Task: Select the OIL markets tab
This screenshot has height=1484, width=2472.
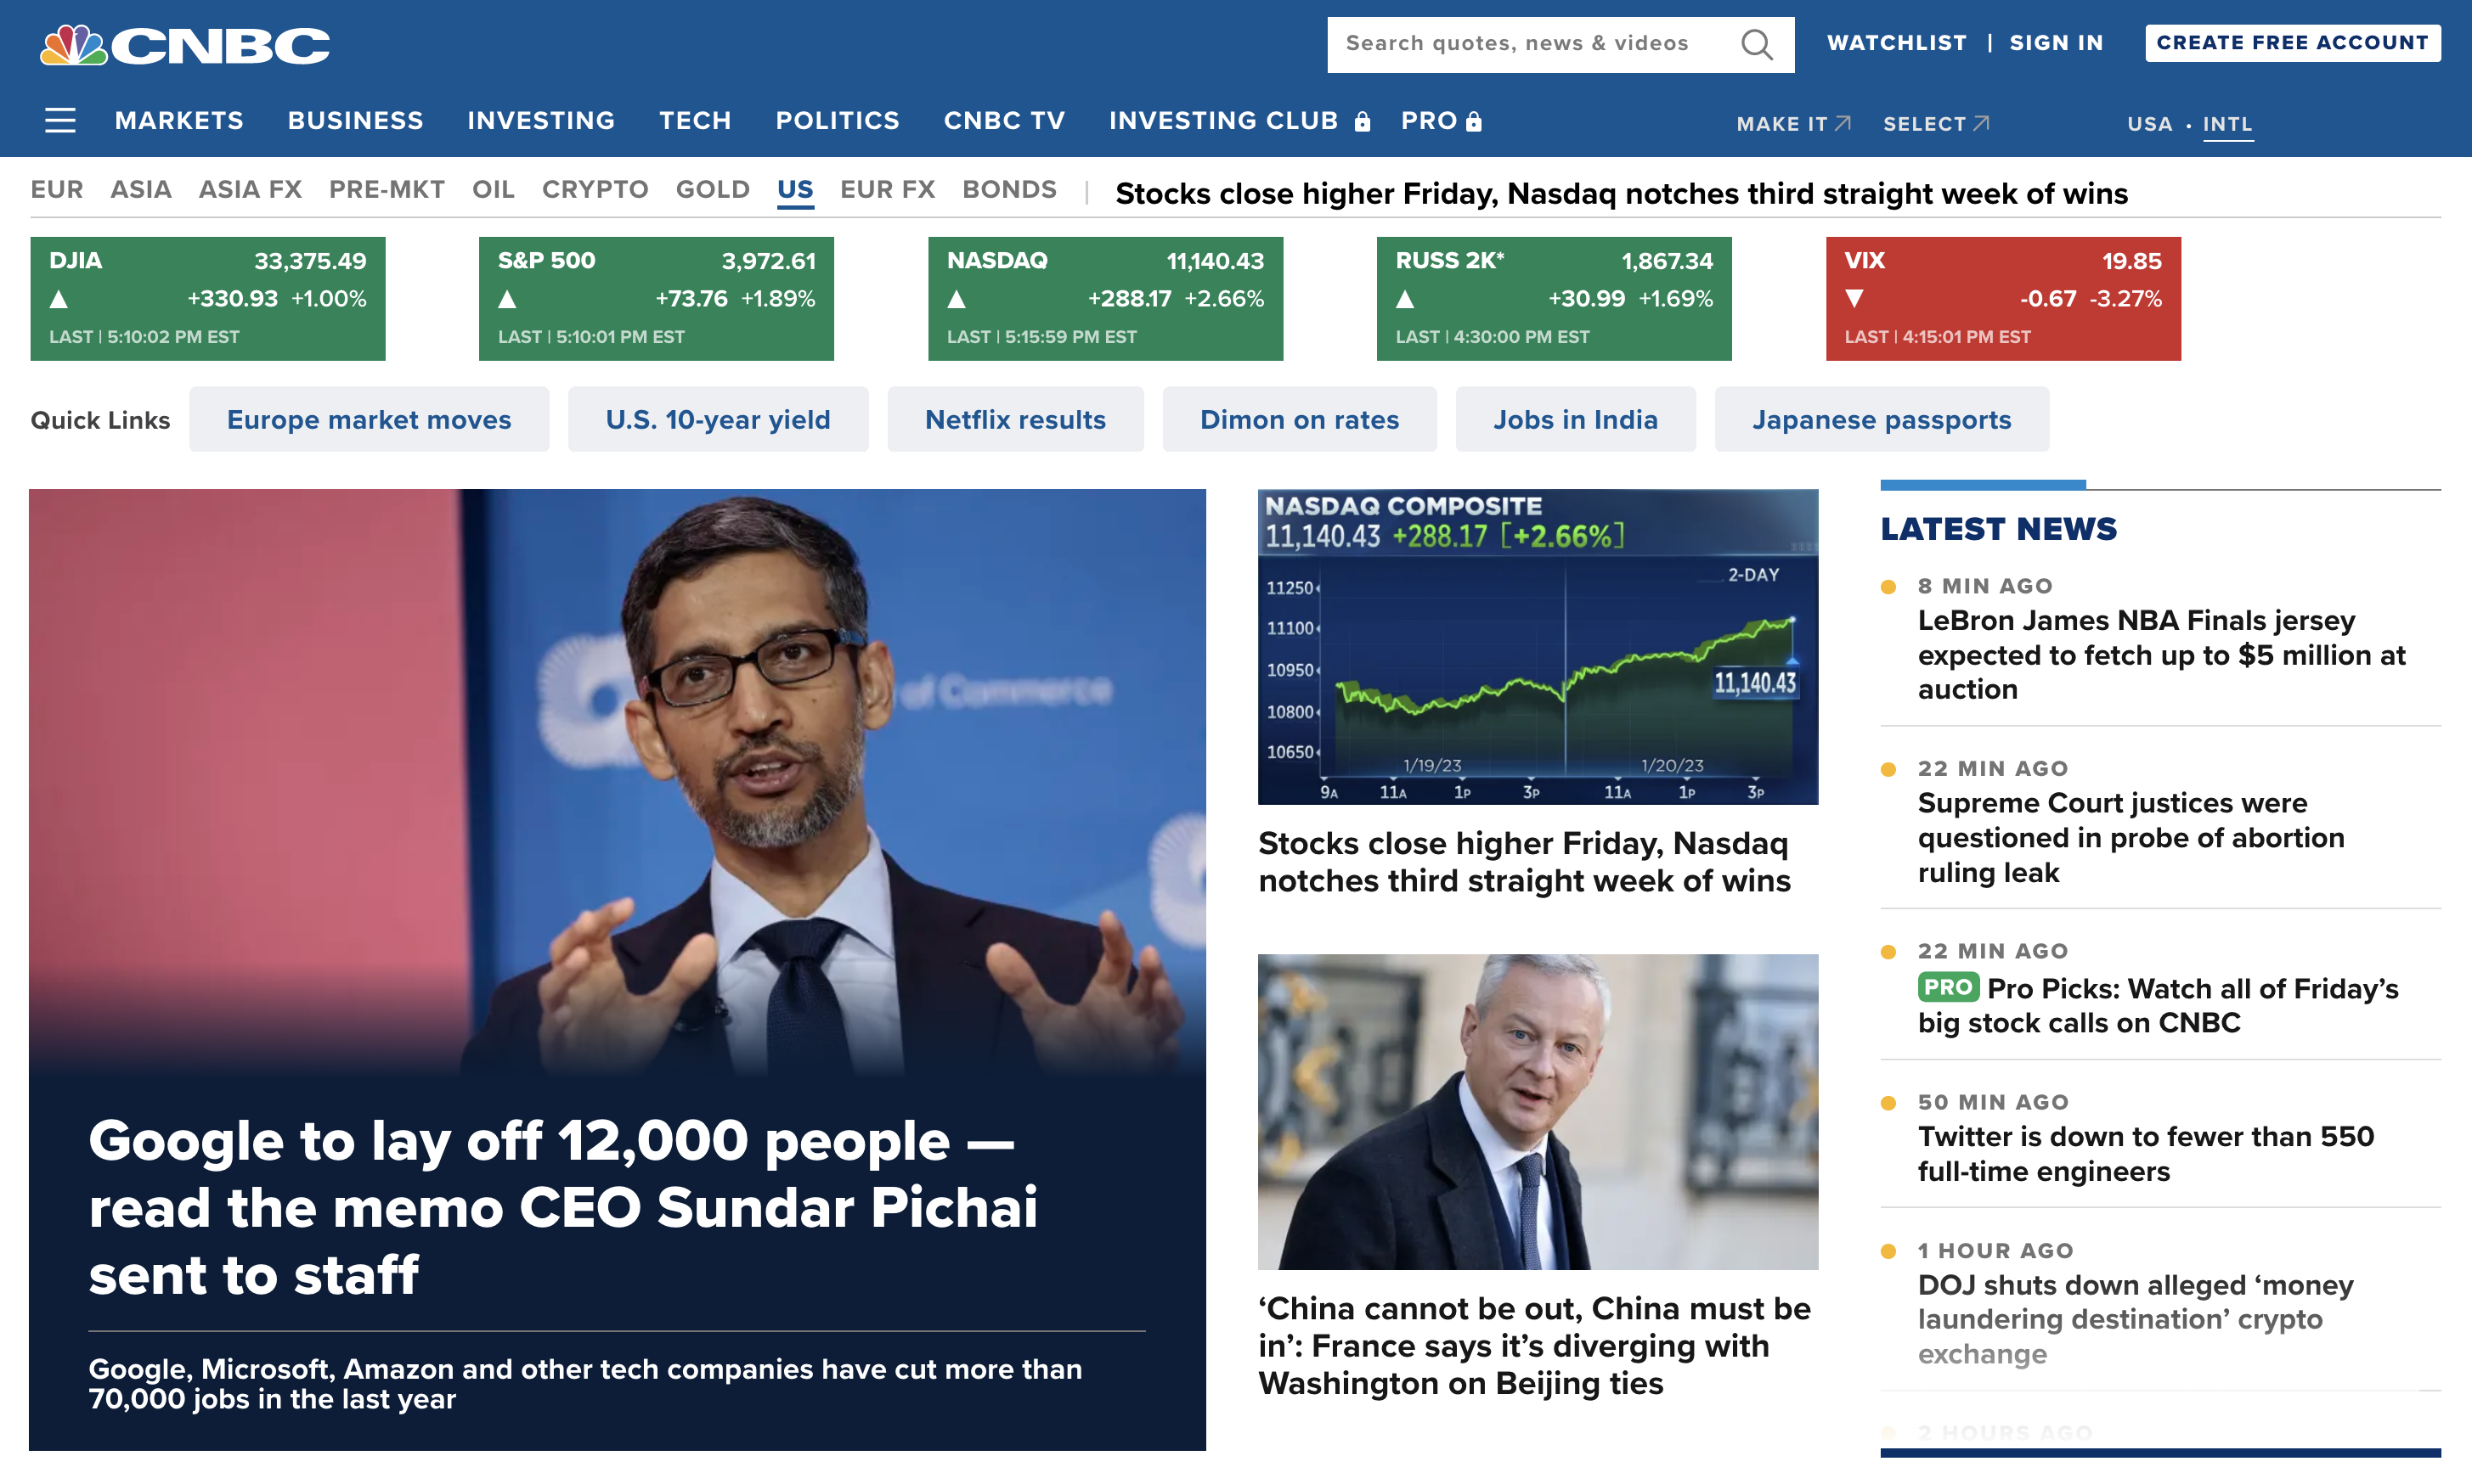Action: (x=494, y=189)
